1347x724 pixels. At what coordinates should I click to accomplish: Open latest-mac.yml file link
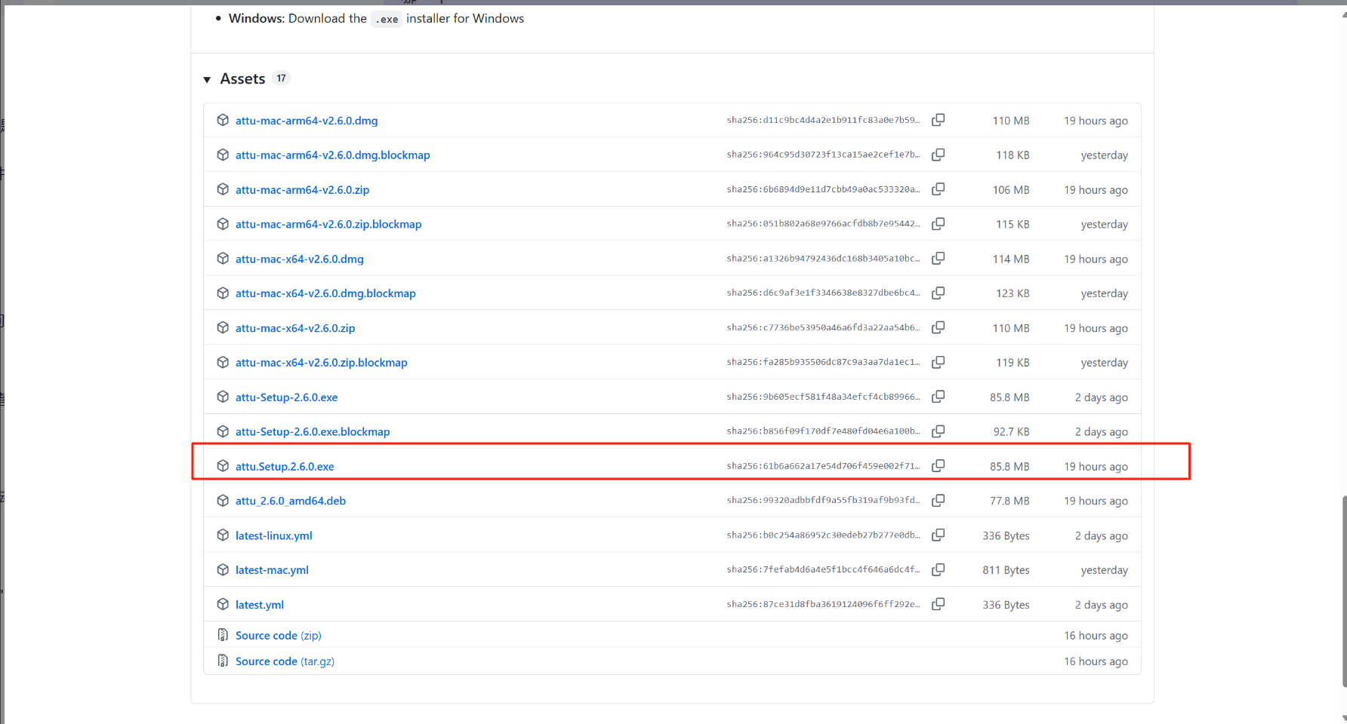click(272, 570)
